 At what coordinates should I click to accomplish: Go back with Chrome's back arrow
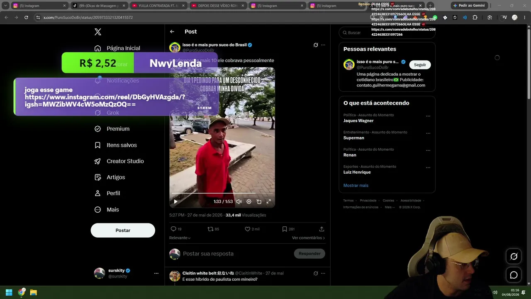[x=6, y=17]
